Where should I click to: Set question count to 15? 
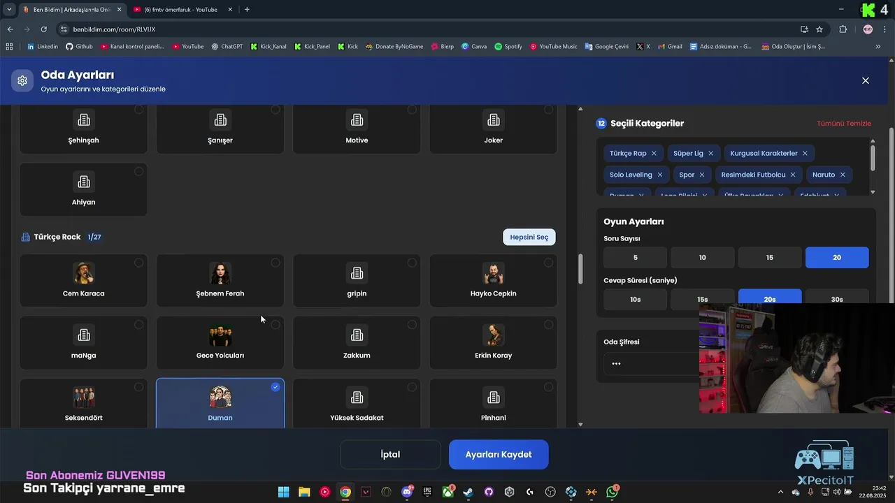(770, 257)
